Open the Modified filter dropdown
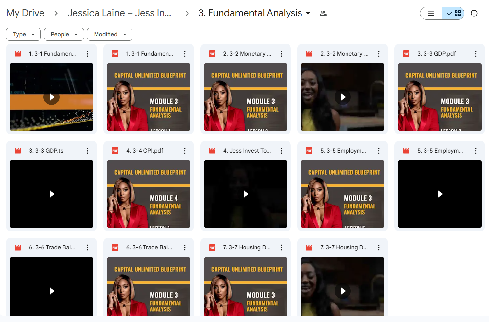 [110, 34]
